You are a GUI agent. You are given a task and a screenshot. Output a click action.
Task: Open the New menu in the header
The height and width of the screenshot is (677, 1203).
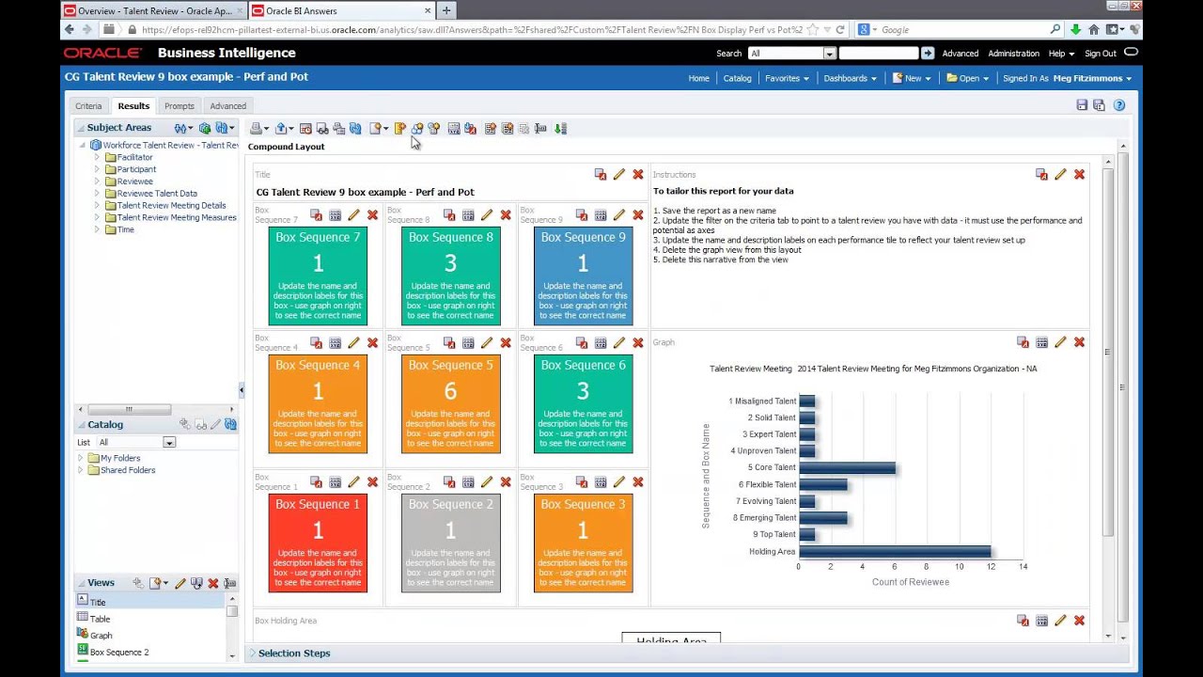point(912,78)
